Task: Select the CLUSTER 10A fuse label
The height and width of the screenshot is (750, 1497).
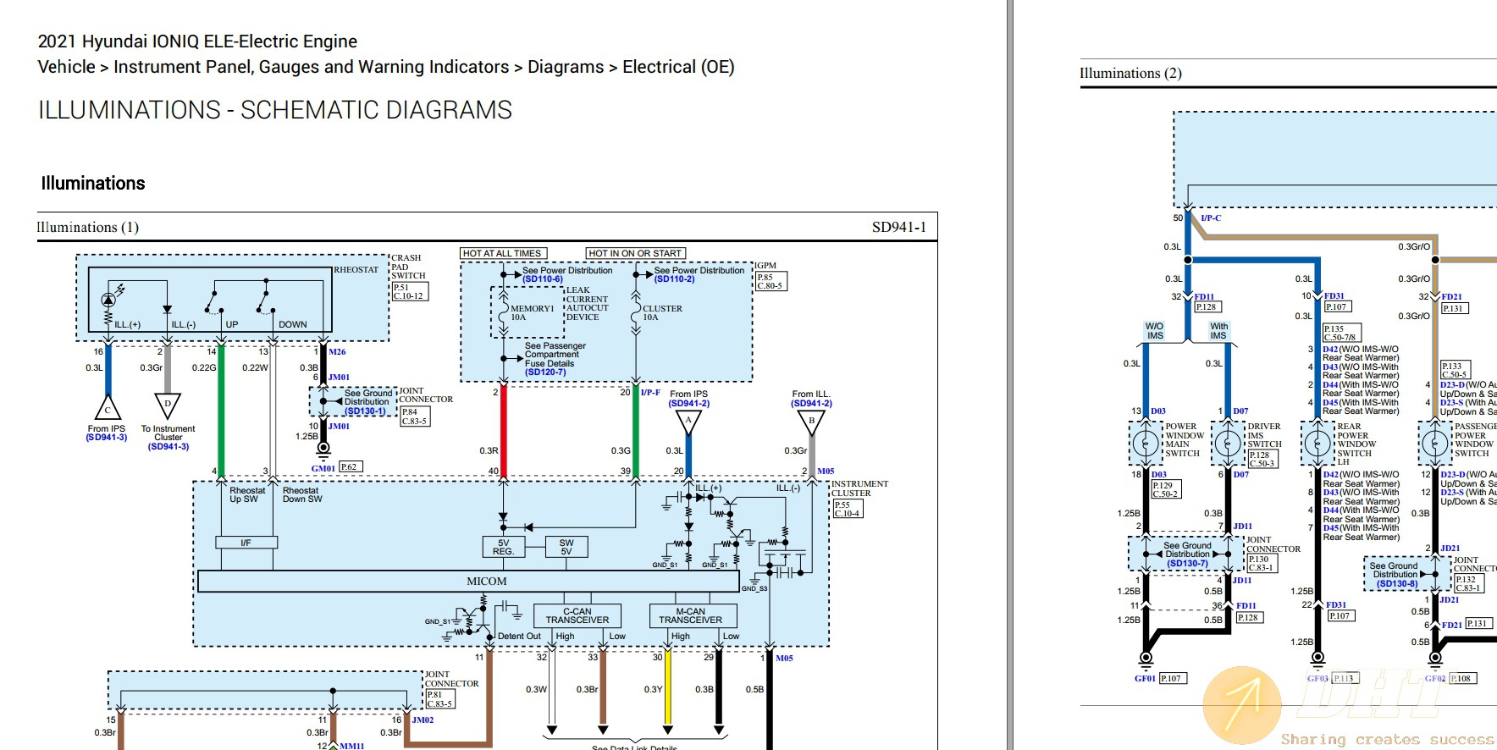Action: point(662,313)
